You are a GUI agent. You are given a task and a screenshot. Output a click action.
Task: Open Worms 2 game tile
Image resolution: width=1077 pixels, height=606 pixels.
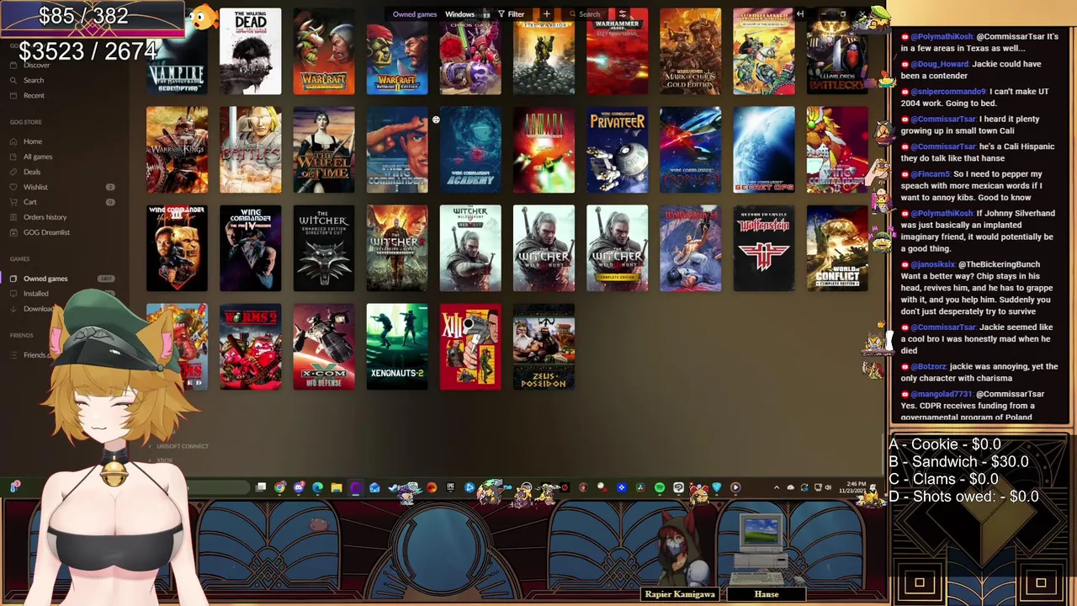point(251,347)
